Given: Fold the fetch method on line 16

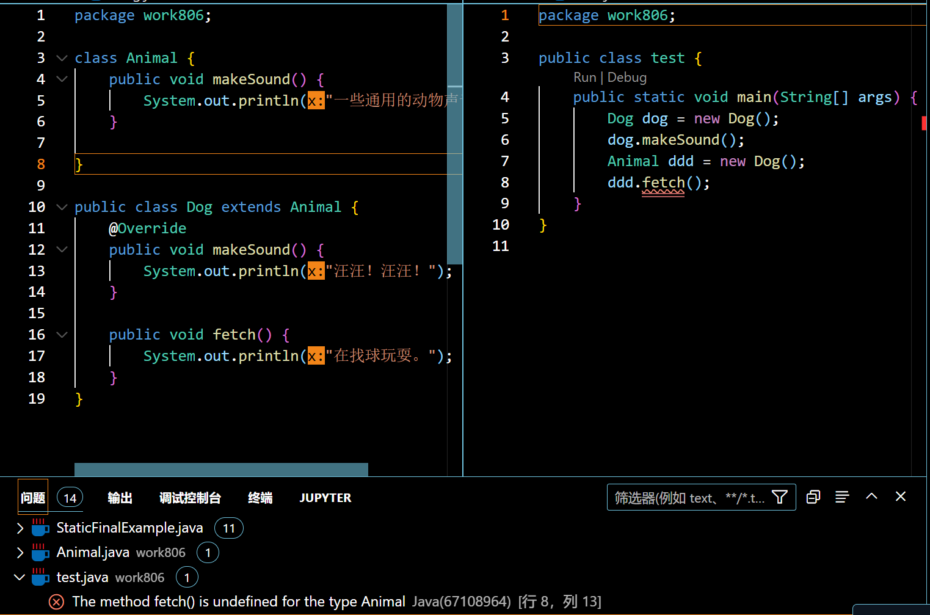Looking at the screenshot, I should 62,335.
